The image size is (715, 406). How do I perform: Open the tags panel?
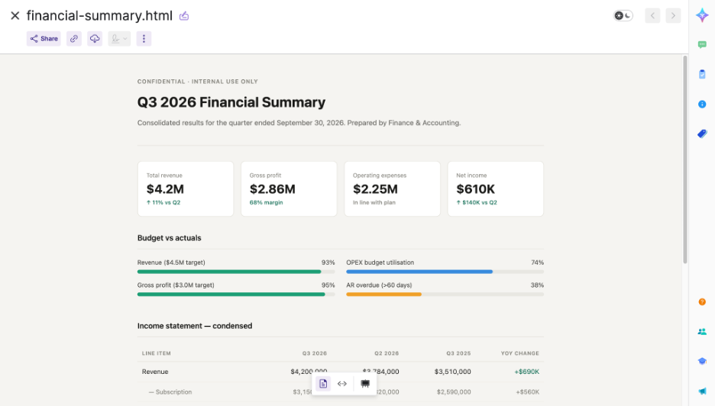click(702, 134)
